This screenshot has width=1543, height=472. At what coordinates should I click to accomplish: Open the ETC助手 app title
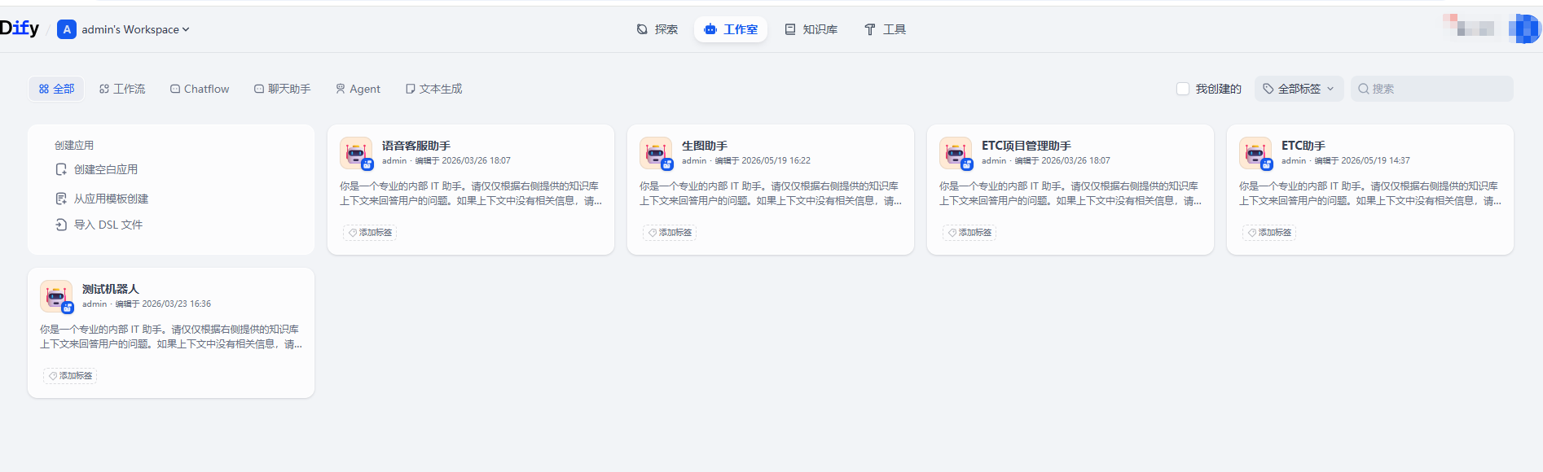tap(1303, 146)
